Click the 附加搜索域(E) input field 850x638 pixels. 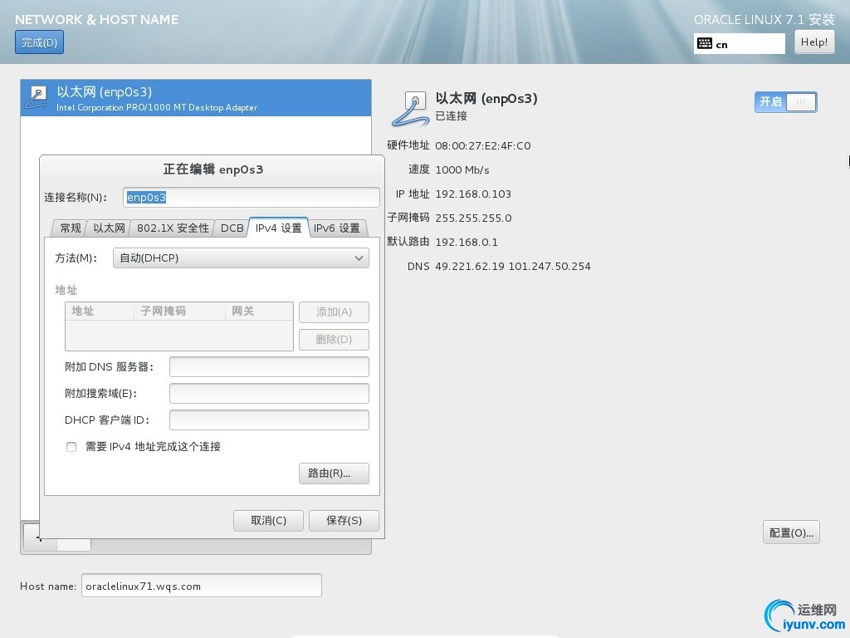click(x=269, y=393)
